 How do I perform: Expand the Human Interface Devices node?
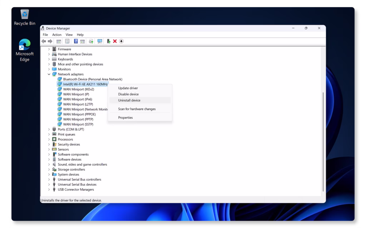pos(49,54)
